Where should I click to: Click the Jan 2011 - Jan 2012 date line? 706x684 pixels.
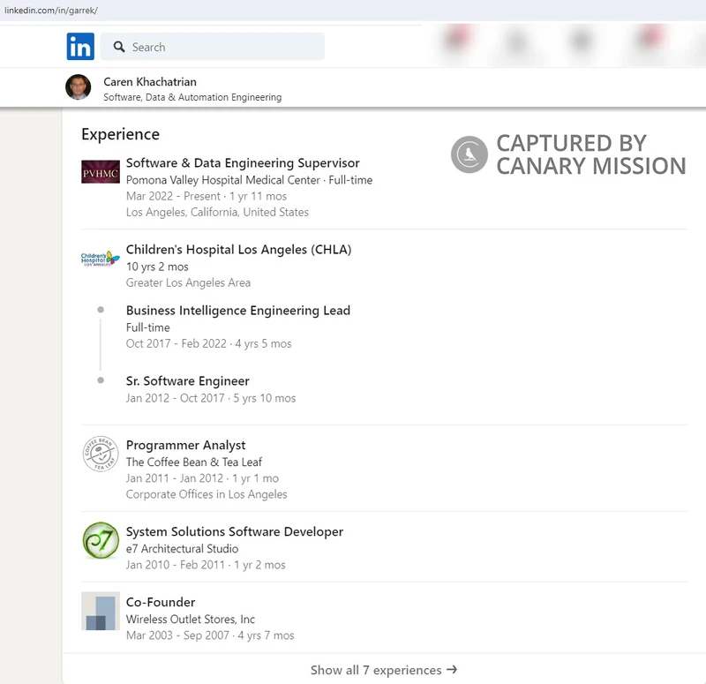202,478
